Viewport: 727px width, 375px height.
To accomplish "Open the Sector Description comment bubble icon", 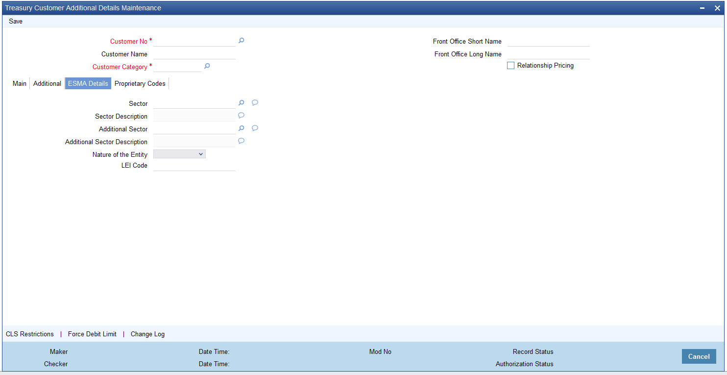I will coord(241,116).
